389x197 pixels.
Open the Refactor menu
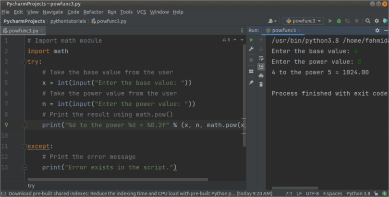tap(93, 12)
